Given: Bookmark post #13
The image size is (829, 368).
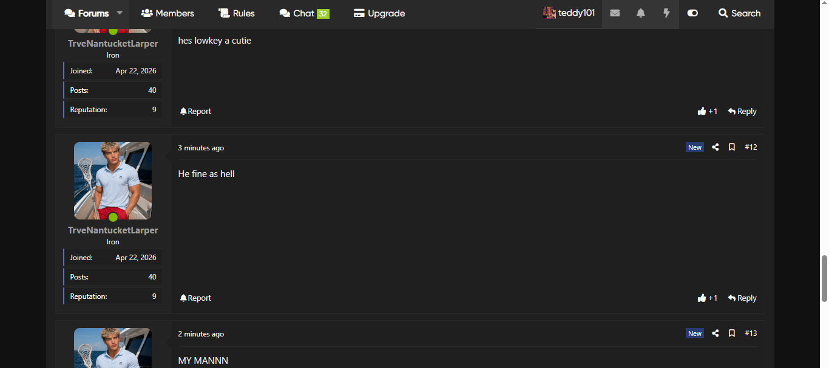Looking at the screenshot, I should (732, 333).
